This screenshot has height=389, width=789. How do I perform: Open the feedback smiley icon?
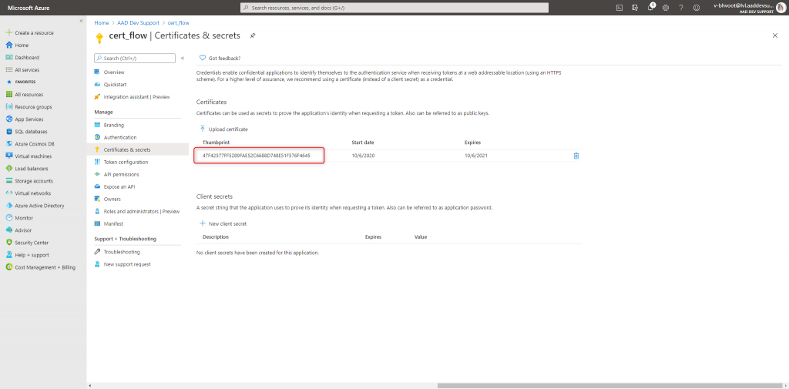click(697, 8)
